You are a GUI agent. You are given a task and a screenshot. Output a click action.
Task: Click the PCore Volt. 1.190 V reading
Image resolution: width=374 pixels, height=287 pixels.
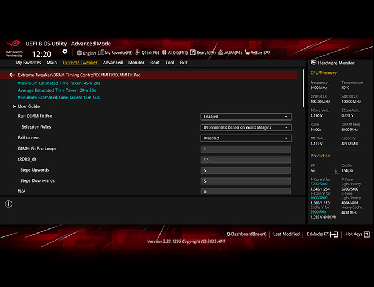[x=316, y=115]
